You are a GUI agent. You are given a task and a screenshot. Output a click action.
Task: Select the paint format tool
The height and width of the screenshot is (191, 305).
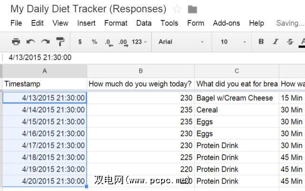[61, 42]
